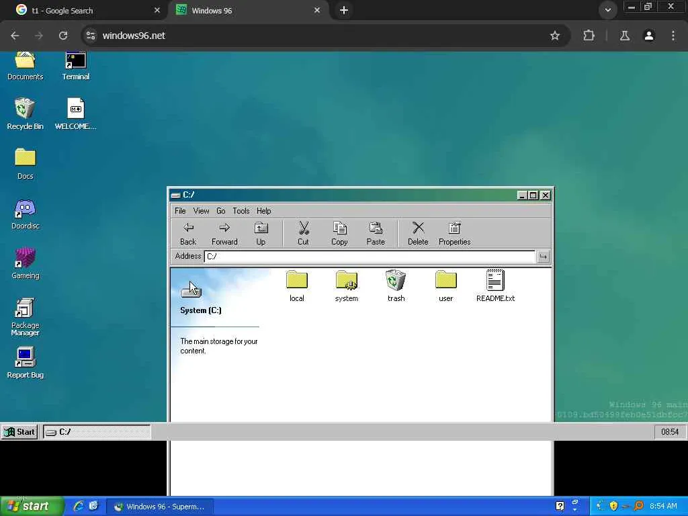This screenshot has width=688, height=516.
Task: Open the browser profile icon
Action: [x=649, y=36]
